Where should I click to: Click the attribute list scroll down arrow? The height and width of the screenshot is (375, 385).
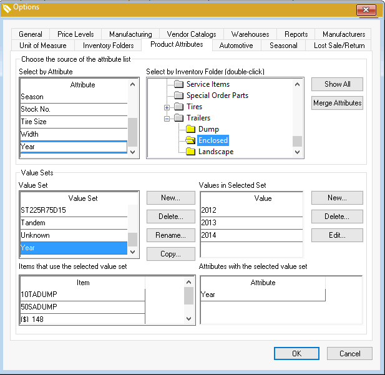pos(133,152)
